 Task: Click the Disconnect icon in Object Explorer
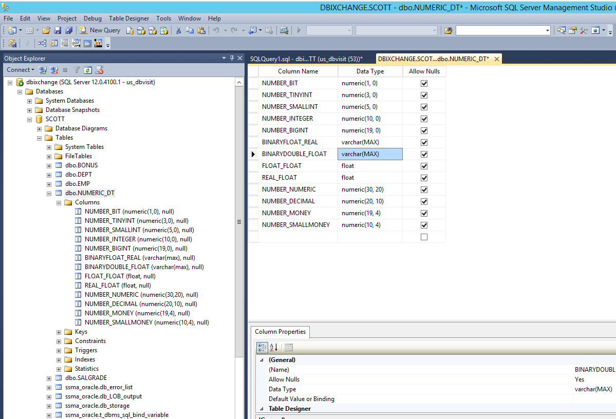click(x=54, y=70)
